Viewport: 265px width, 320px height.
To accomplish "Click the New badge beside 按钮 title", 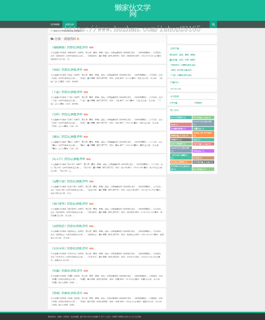I will tap(86, 70).
